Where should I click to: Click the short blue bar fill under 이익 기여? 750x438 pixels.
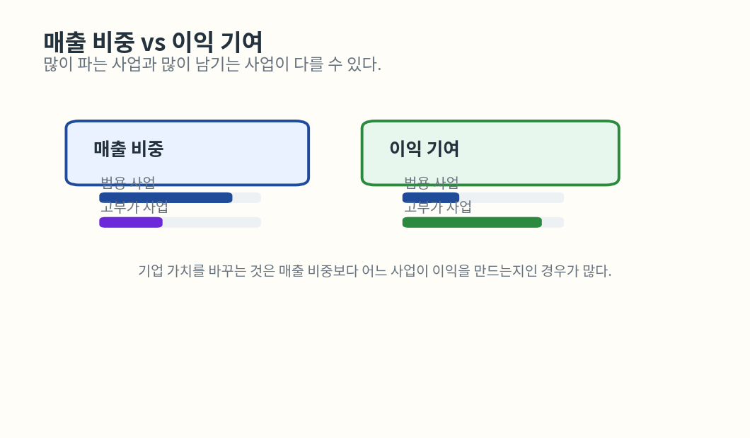(430, 197)
